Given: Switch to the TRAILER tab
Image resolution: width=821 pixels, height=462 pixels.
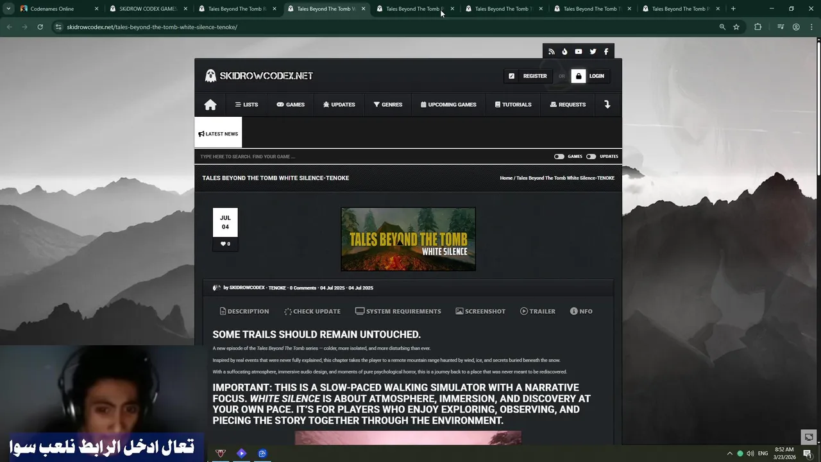Looking at the screenshot, I should [537, 311].
